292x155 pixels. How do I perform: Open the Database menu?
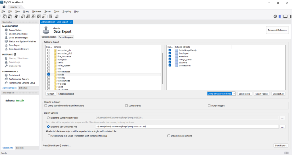tap(37, 11)
